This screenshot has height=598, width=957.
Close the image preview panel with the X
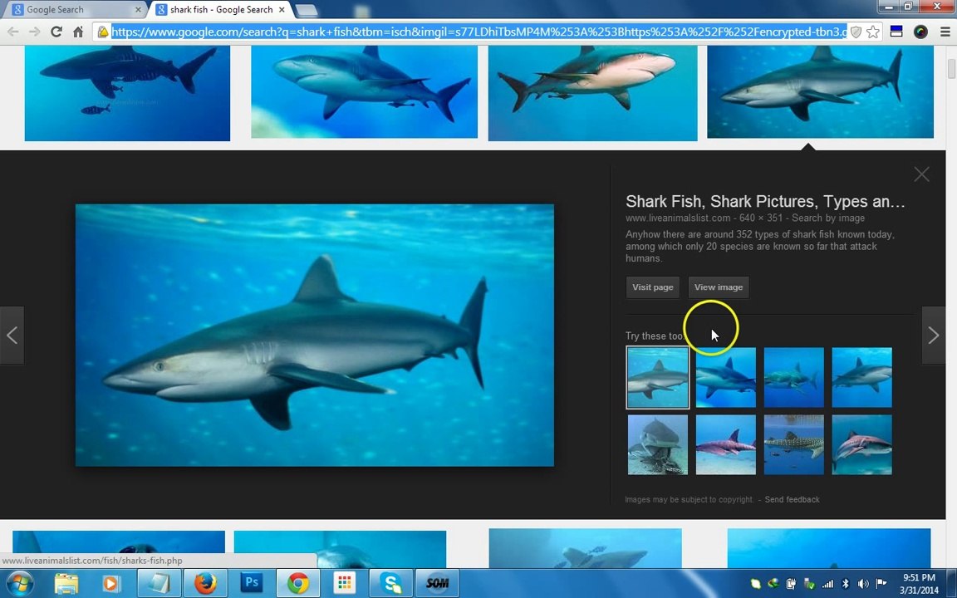coord(921,174)
